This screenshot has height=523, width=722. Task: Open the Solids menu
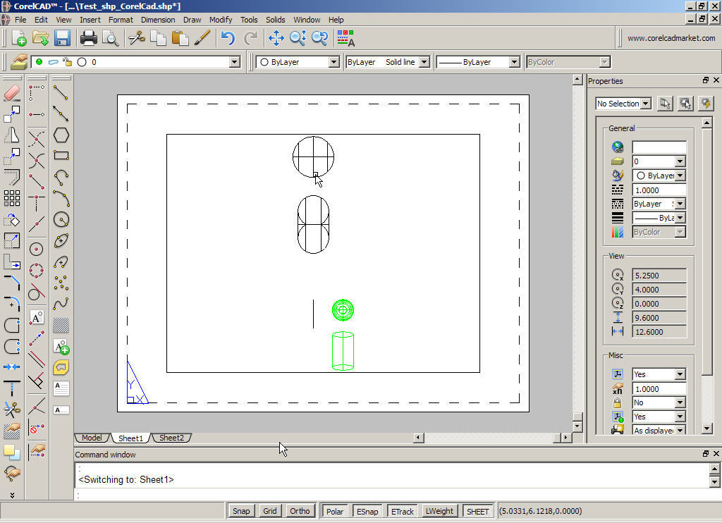coord(275,19)
